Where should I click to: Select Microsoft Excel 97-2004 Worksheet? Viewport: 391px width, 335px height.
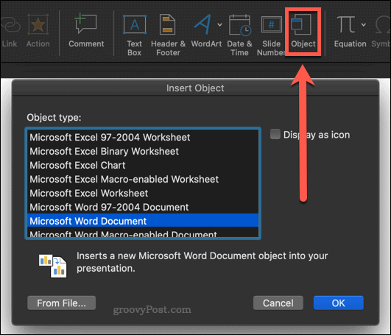143,138
